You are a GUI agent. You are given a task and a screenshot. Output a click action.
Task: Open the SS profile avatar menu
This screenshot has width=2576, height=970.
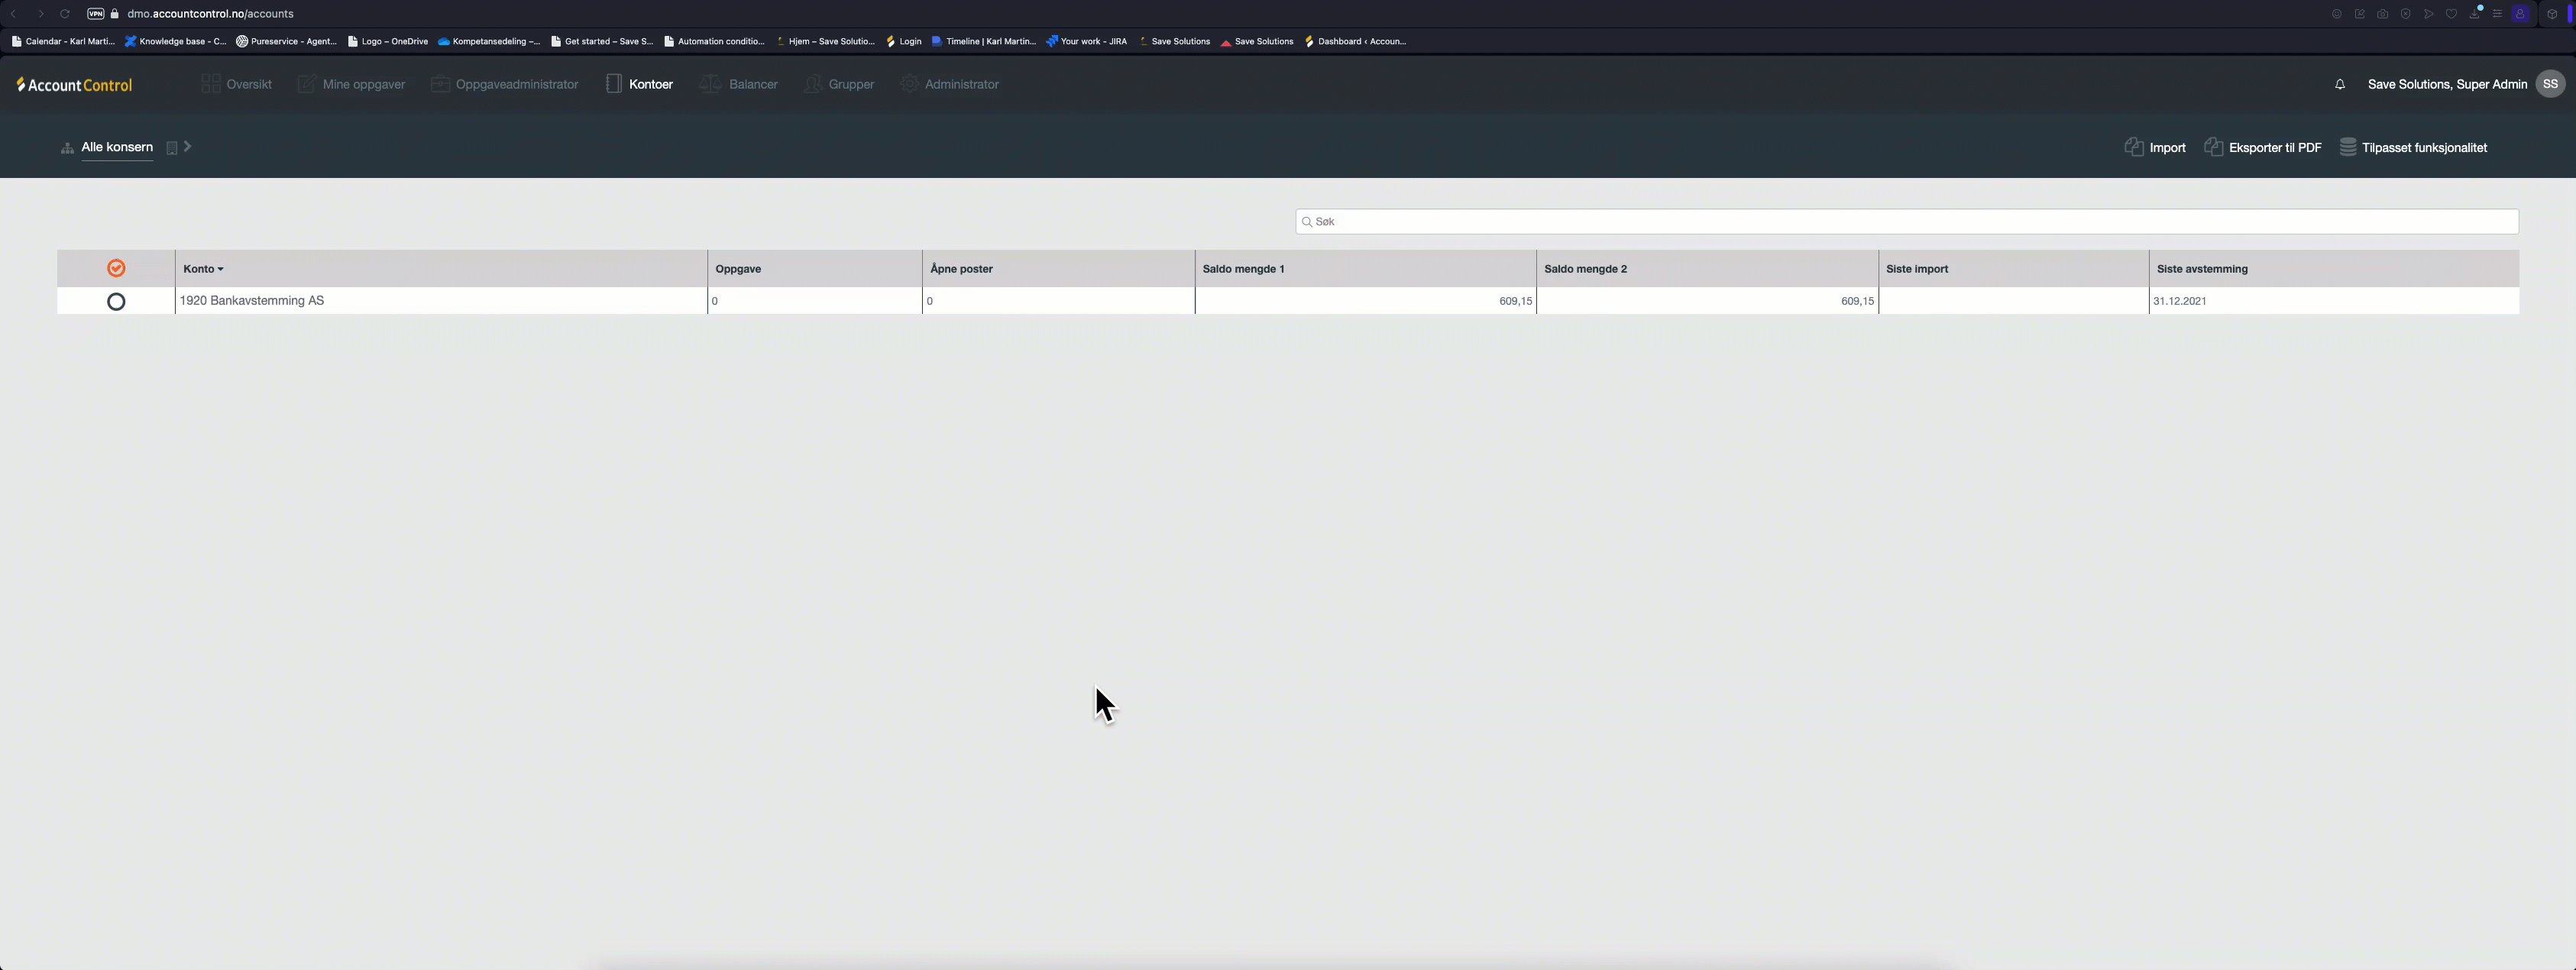click(2549, 84)
